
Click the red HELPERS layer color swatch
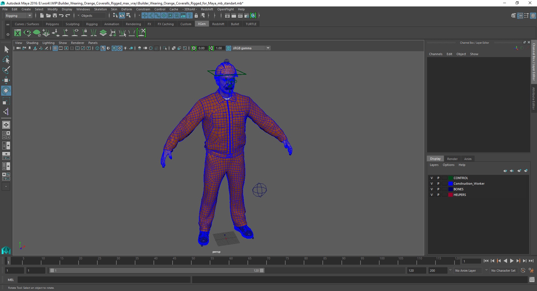tap(451, 195)
